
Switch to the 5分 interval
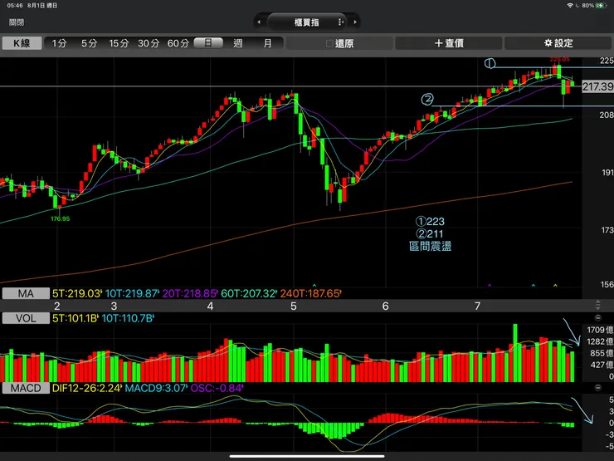click(x=89, y=43)
